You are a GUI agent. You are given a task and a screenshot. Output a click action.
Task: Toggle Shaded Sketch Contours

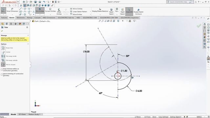point(138,12)
